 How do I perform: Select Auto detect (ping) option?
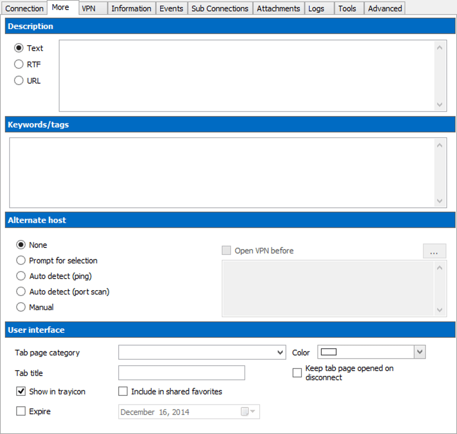click(21, 276)
